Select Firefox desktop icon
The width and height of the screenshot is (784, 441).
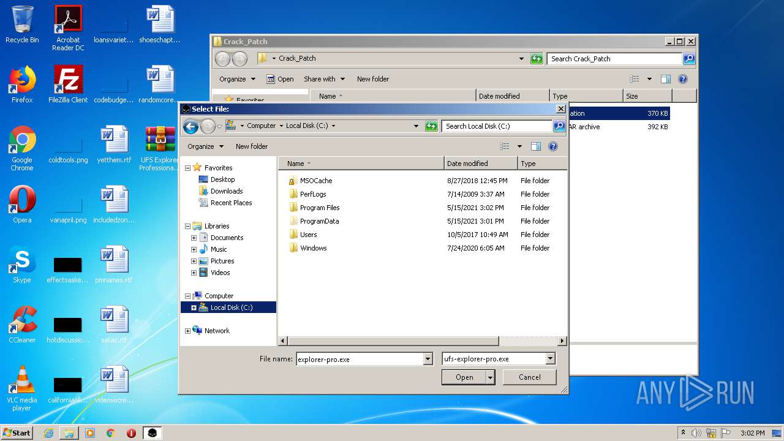tap(22, 85)
